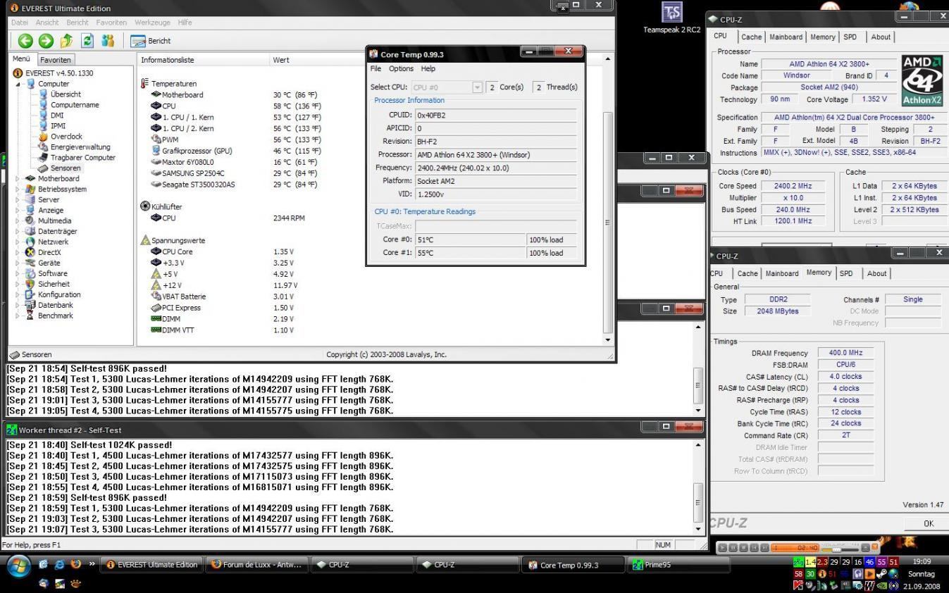Viewport: 949px width, 593px height.
Task: Open the Mainboard tab in upper CPU-Z
Action: coord(786,37)
